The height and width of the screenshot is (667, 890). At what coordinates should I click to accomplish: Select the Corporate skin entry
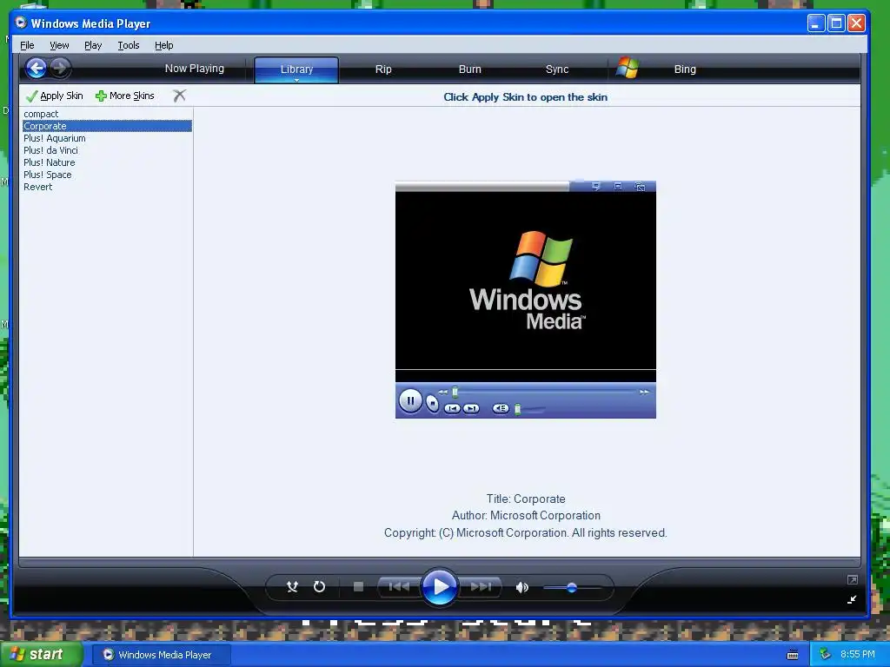tap(107, 126)
